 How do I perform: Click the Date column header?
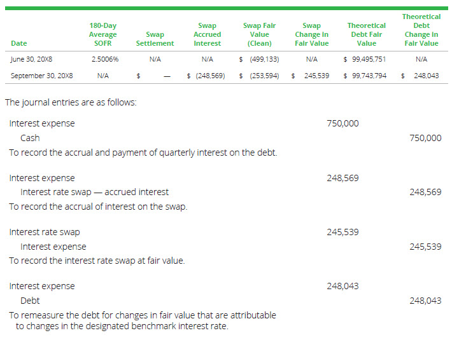click(20, 43)
